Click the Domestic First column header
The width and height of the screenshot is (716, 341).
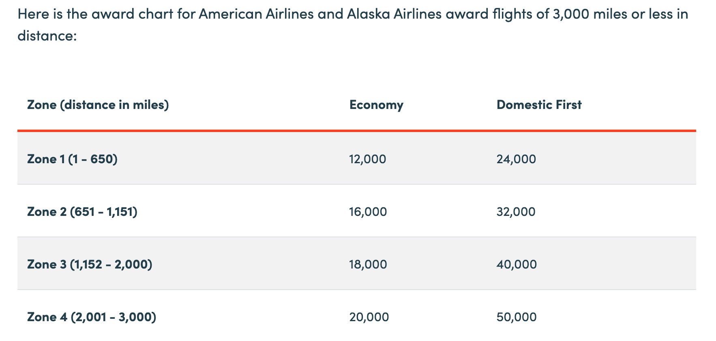[539, 105]
